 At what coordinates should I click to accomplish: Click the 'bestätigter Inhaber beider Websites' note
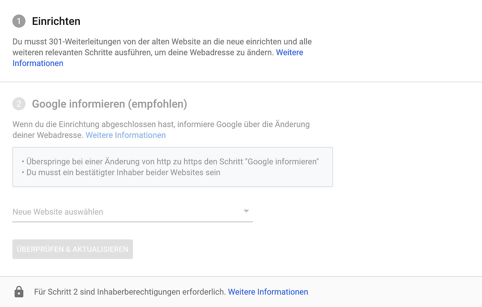[123, 172]
